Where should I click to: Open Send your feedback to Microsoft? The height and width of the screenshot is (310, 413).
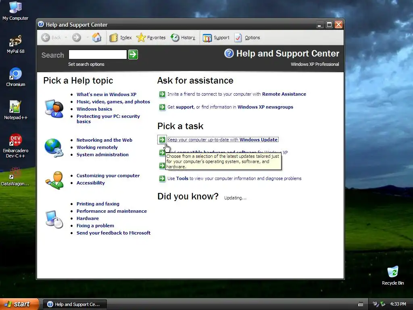tap(113, 233)
